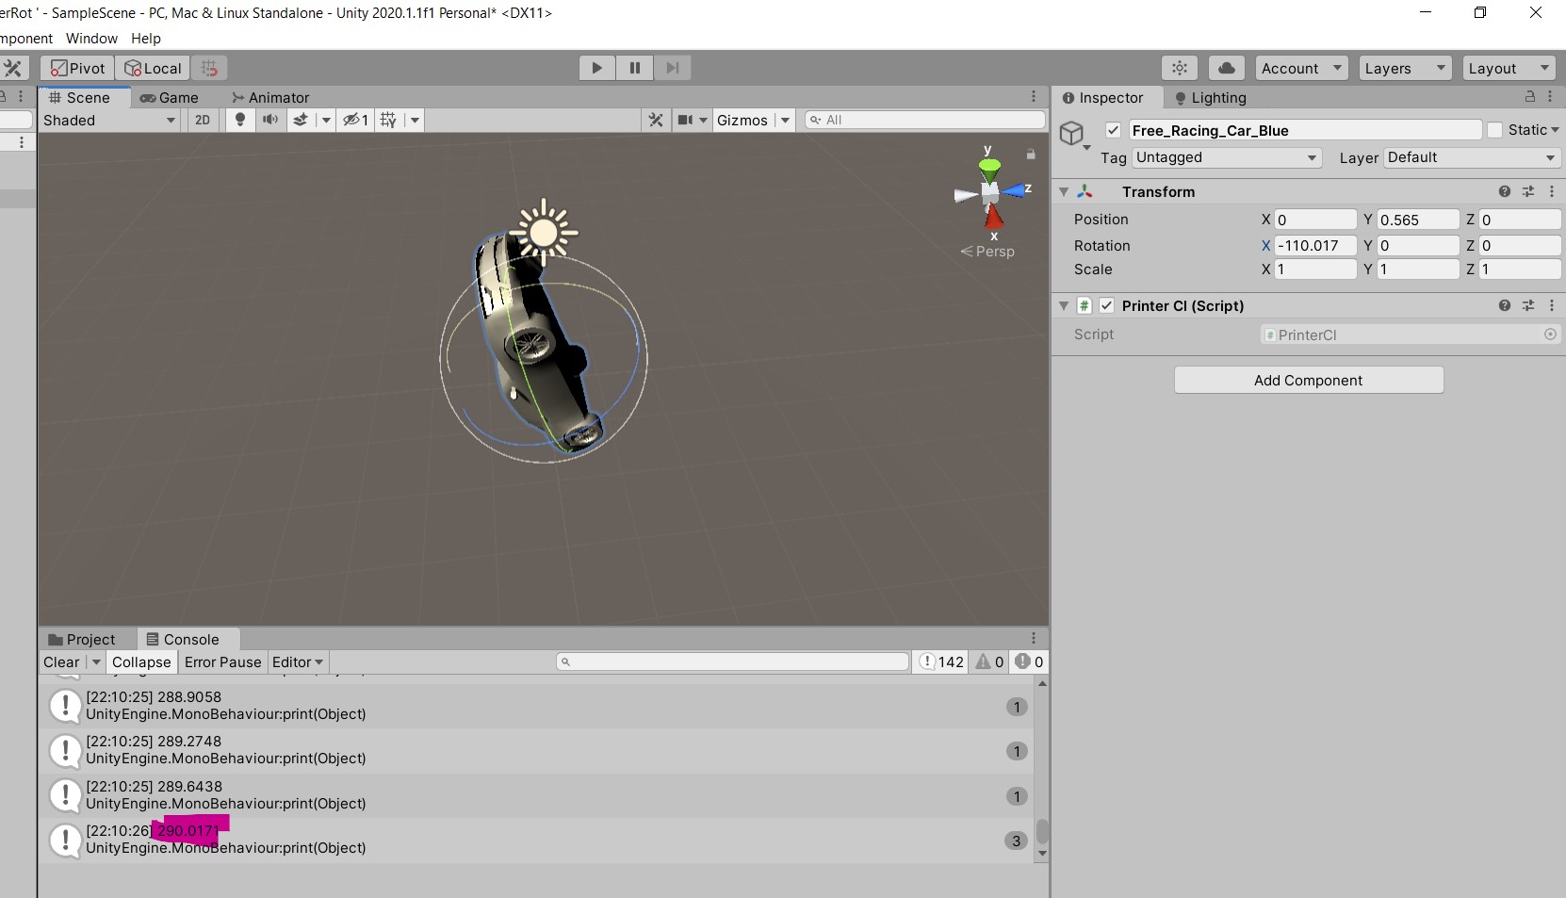Click the component tools wrench icon

655,120
